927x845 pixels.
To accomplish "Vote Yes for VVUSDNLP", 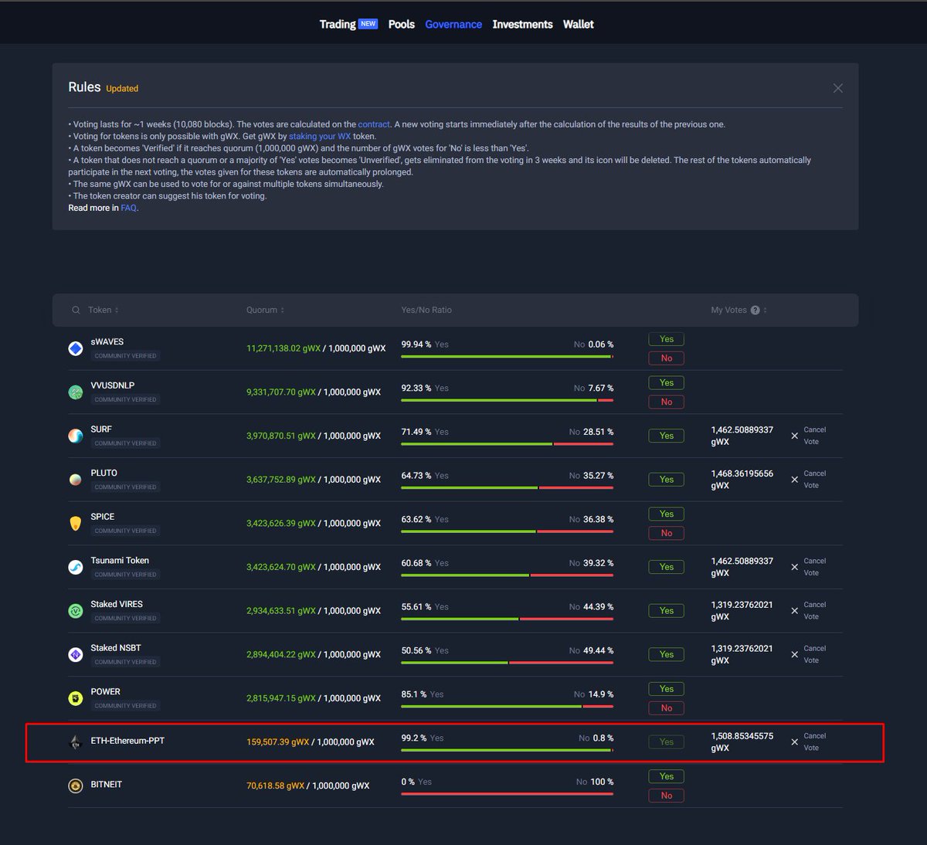I will (x=667, y=383).
